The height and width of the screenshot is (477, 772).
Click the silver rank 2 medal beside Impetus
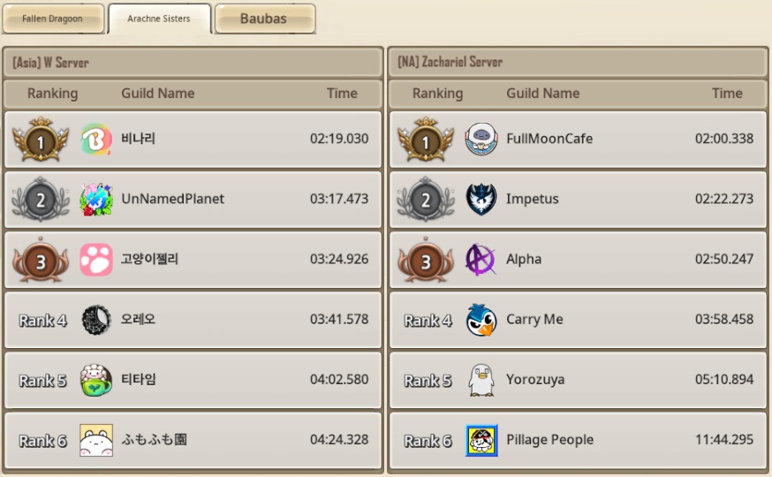426,199
